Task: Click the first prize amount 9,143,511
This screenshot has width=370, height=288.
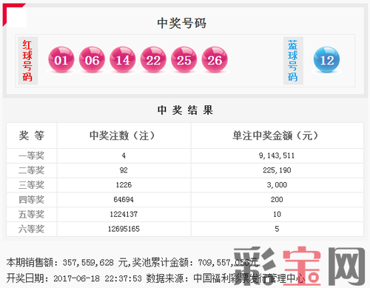Action: point(277,155)
